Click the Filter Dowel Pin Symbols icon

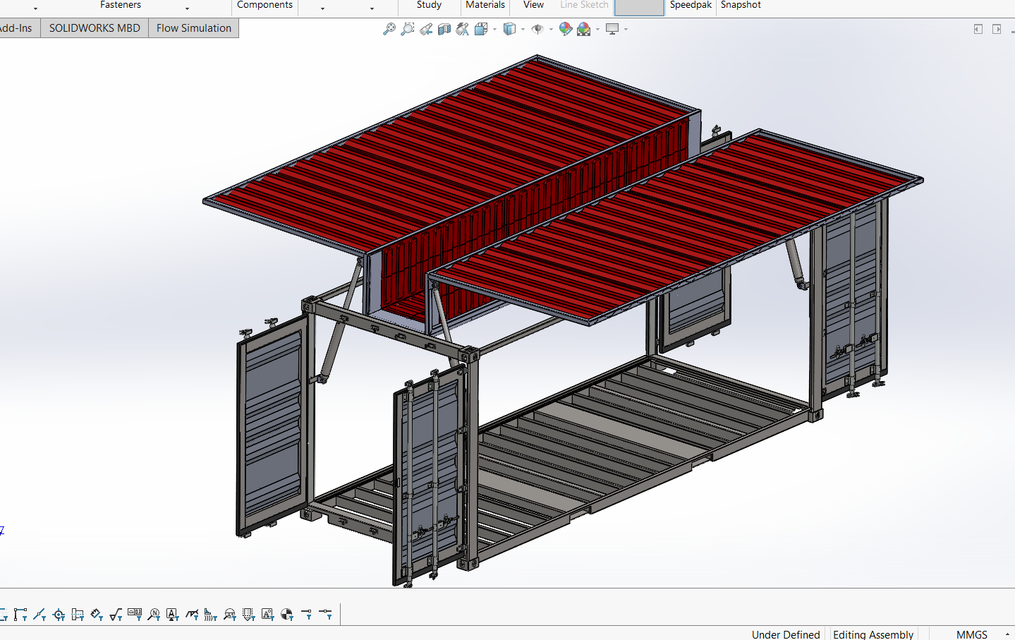click(x=287, y=615)
